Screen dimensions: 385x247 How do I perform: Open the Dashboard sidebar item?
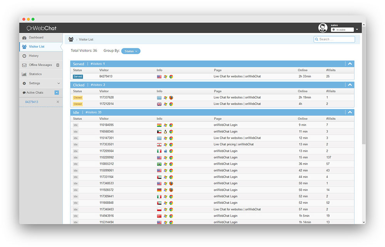coord(41,38)
